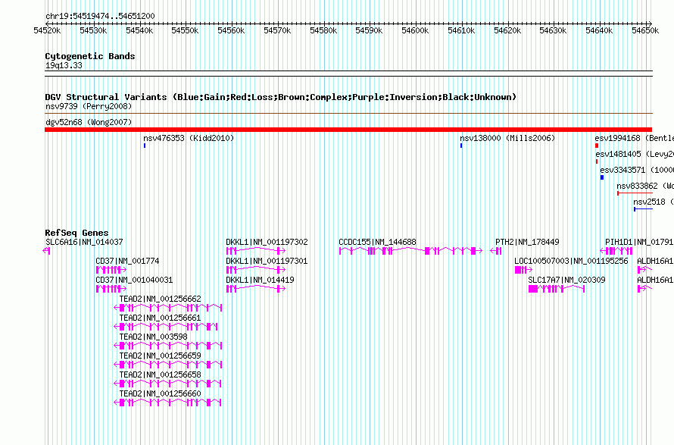Open gene label TEAD2|NM_003598
Viewport: 674px width, 445px height.
click(x=153, y=337)
